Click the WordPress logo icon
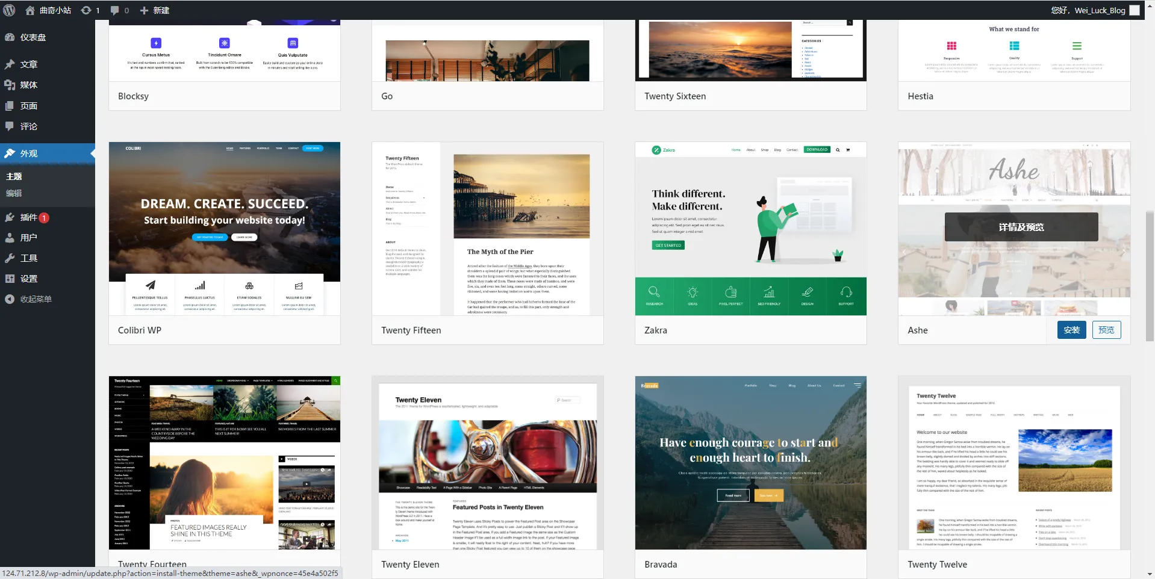The height and width of the screenshot is (579, 1155). [x=9, y=10]
